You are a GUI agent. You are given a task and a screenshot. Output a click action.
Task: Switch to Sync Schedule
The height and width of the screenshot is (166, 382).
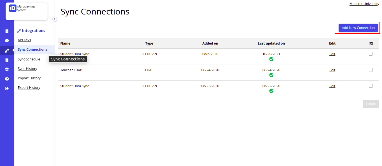pos(29,59)
